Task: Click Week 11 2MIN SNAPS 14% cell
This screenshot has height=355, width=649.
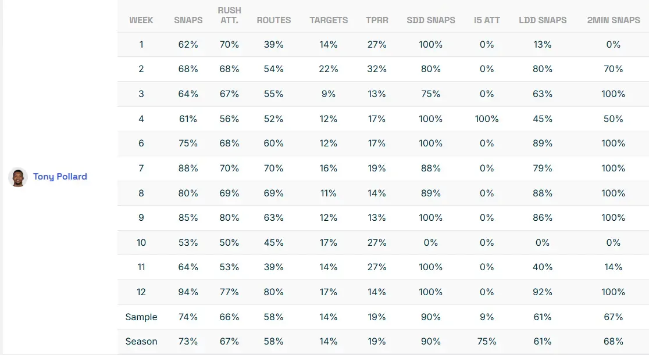Action: [614, 267]
